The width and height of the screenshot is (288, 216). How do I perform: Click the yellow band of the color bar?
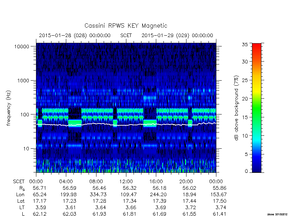[x=257, y=90]
